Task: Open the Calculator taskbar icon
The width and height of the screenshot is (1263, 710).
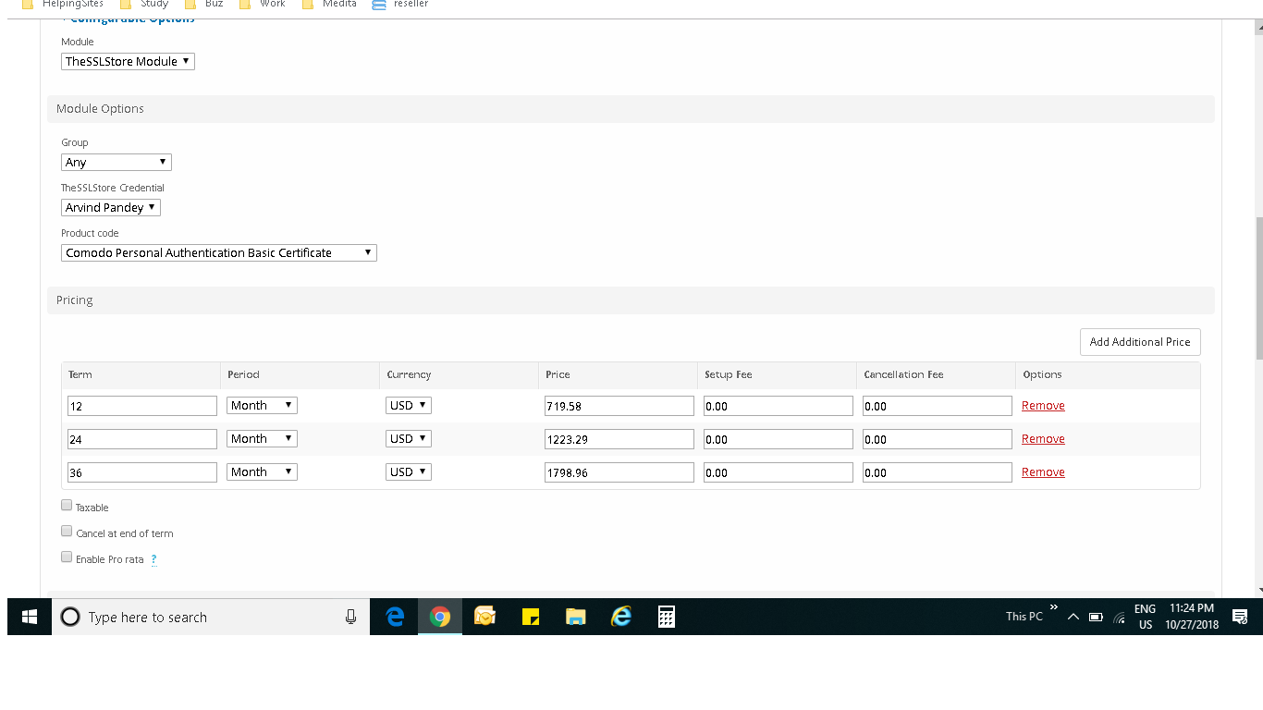Action: click(667, 617)
